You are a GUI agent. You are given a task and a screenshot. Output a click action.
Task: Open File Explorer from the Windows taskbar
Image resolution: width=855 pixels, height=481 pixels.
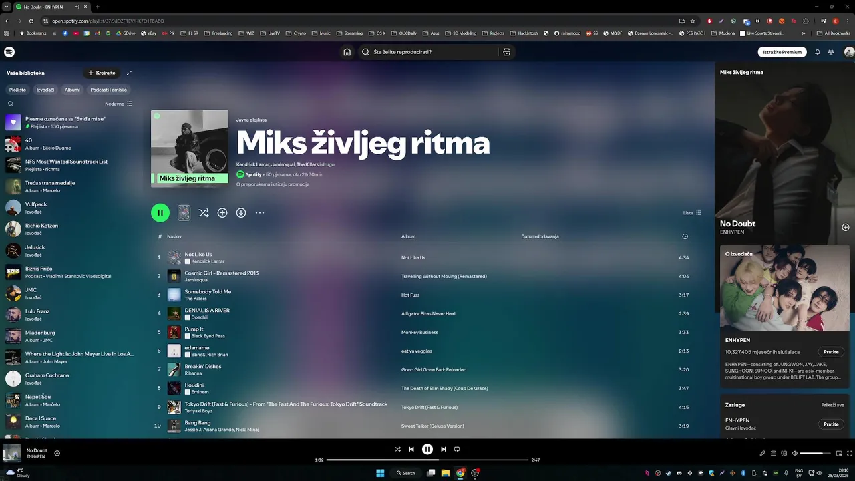point(446,473)
